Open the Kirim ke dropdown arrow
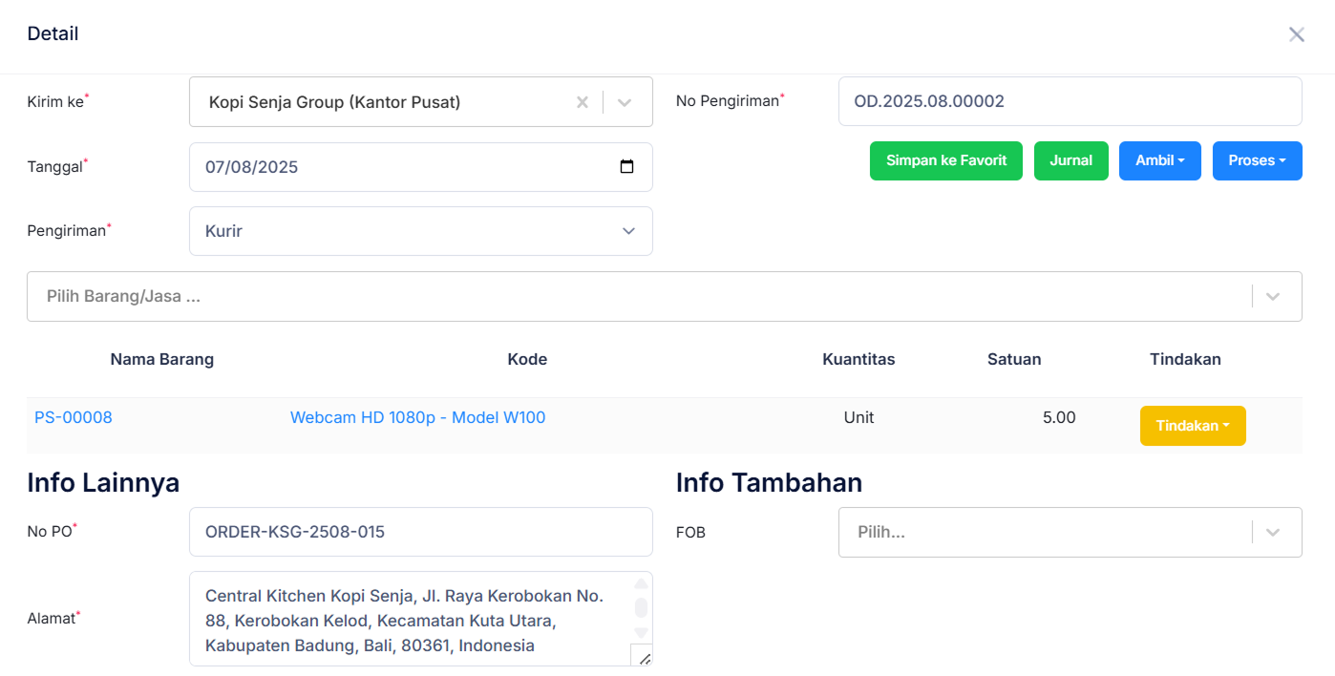This screenshot has width=1335, height=676. click(625, 101)
